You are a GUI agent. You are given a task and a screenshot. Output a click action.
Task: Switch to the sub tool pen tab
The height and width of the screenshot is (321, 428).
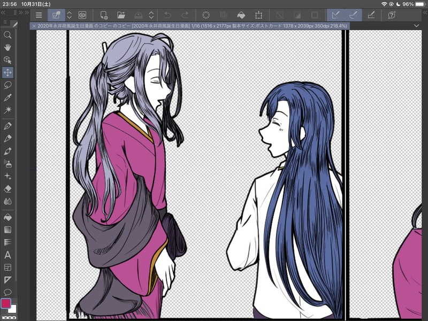click(x=15, y=24)
